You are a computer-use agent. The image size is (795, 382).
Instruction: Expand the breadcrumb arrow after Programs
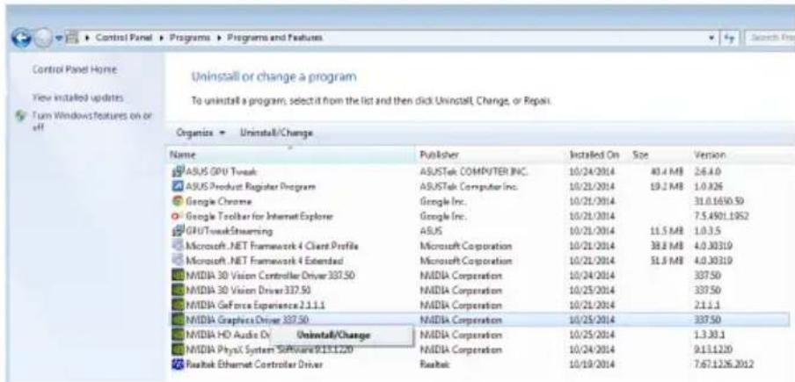coord(221,38)
